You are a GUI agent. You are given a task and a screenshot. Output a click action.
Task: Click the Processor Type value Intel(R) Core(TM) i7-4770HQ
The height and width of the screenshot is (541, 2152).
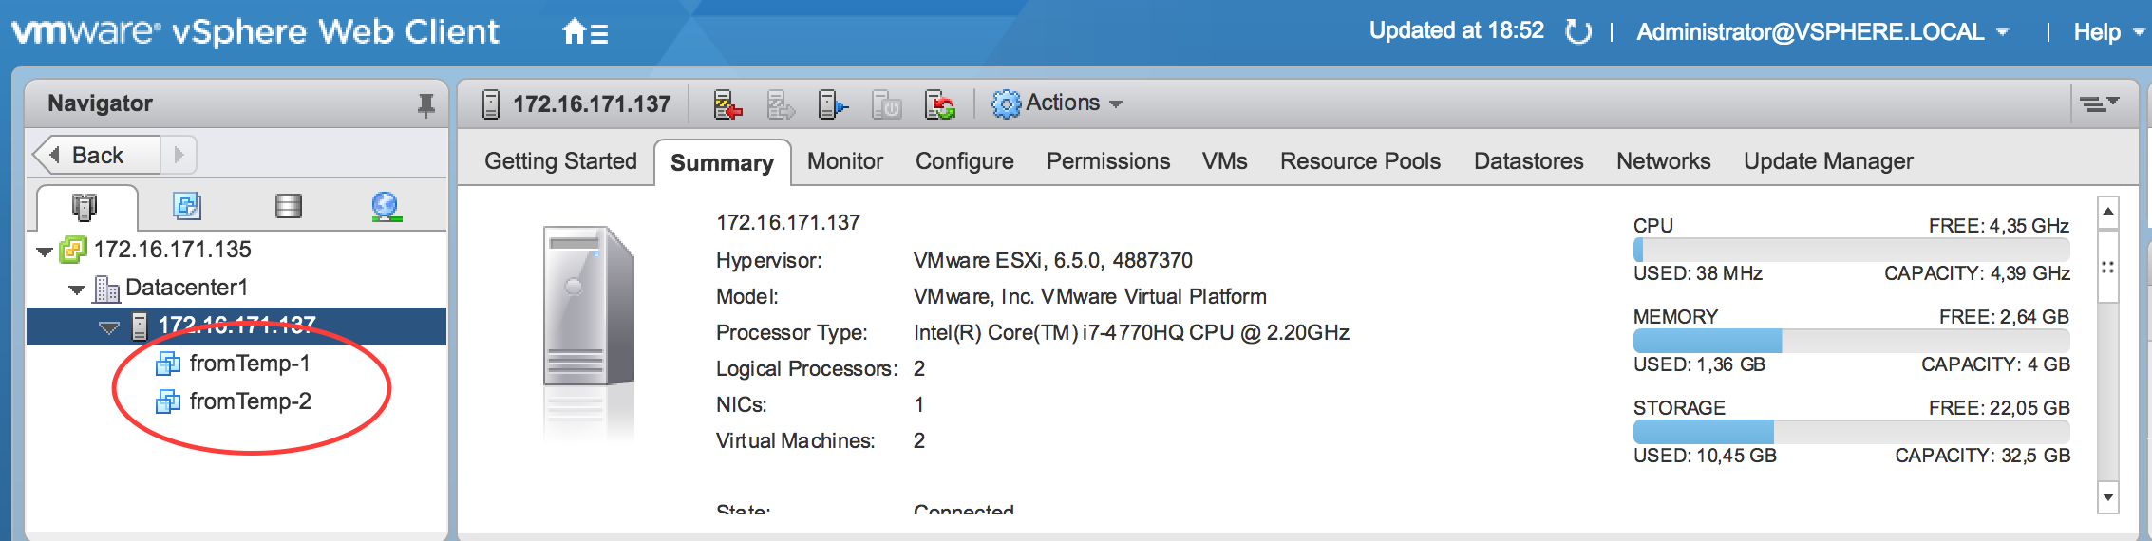[x=1131, y=332]
